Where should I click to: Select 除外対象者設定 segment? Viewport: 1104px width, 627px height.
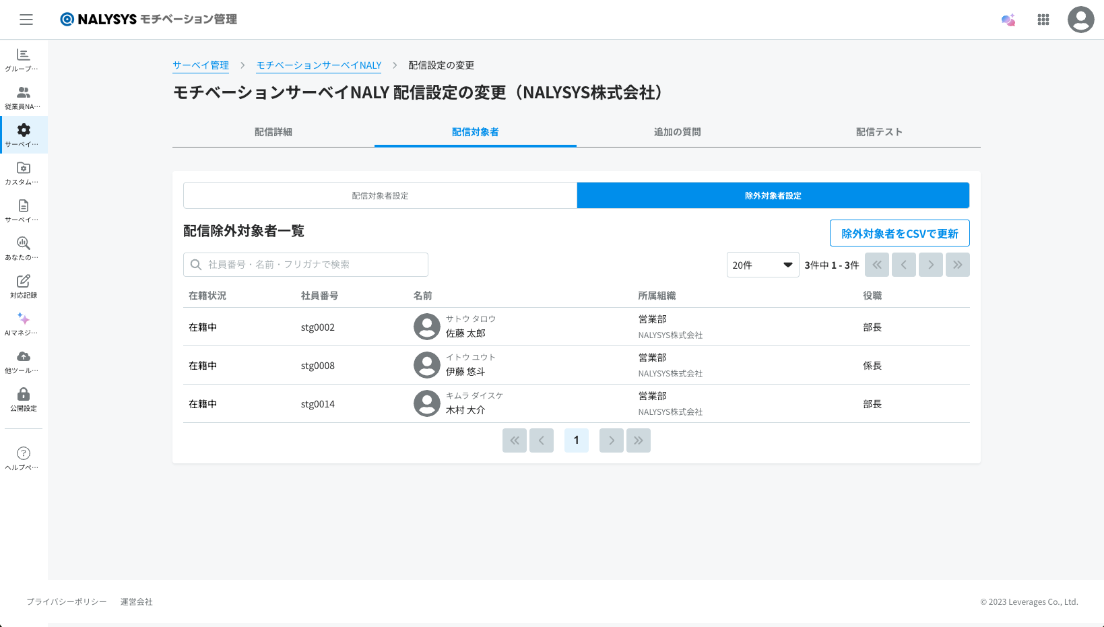pos(773,195)
